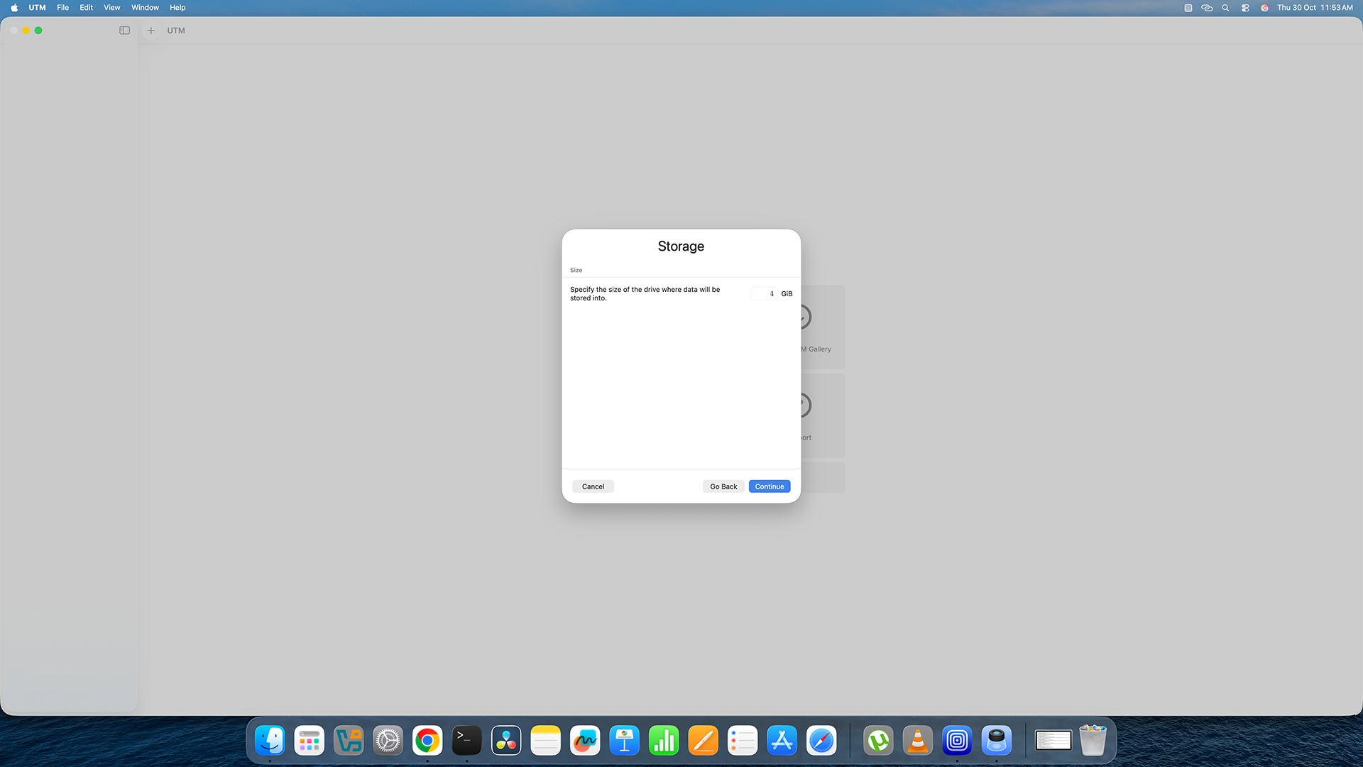Open VLC media player from the Dock
The height and width of the screenshot is (767, 1363).
point(917,740)
